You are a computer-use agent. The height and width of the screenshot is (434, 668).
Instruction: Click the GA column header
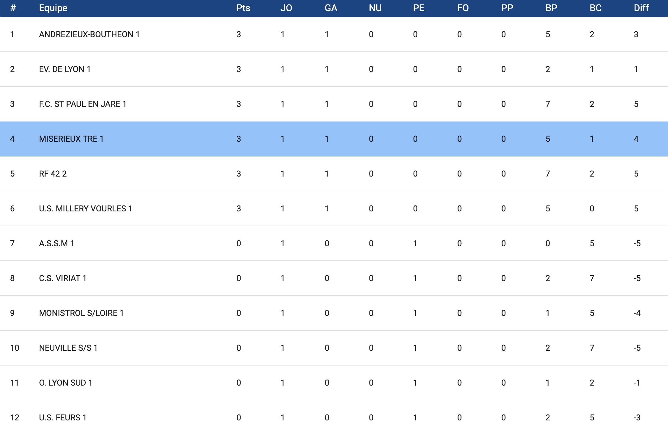[331, 8]
